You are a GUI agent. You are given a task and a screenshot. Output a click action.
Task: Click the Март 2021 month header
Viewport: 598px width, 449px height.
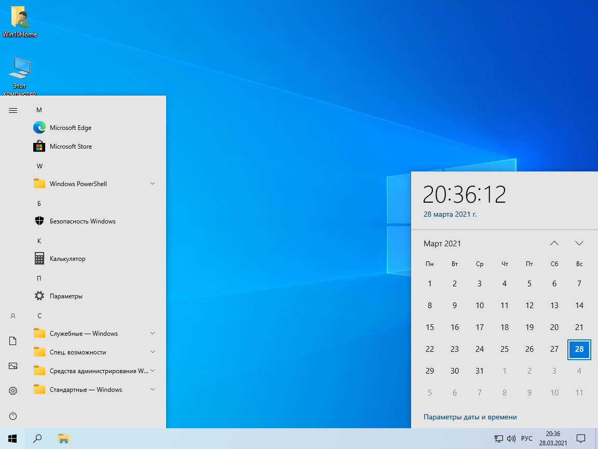point(442,243)
